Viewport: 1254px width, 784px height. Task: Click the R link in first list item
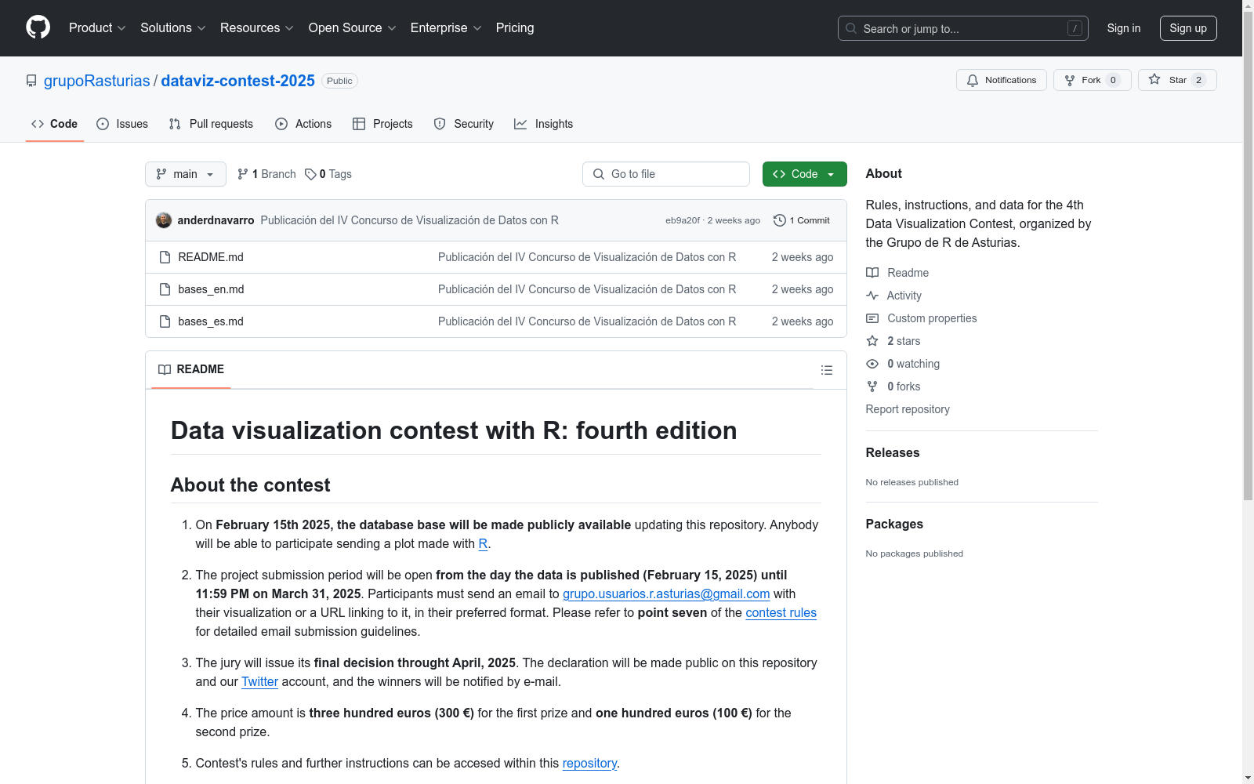tap(483, 543)
